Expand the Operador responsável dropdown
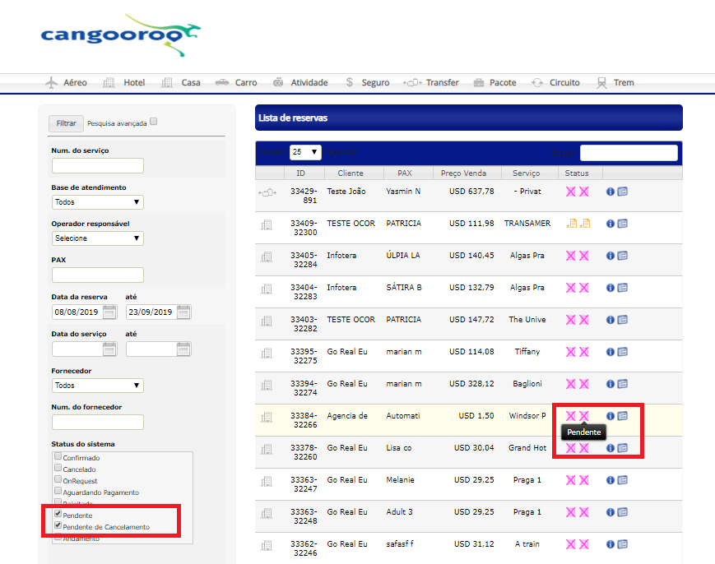 pos(97,238)
